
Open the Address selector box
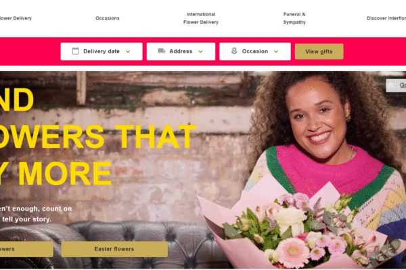coord(181,51)
